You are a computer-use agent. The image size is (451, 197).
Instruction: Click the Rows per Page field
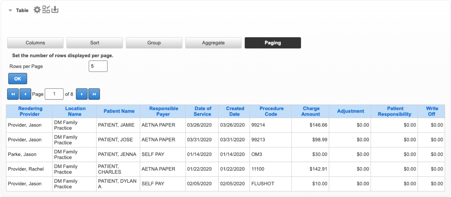pos(98,66)
